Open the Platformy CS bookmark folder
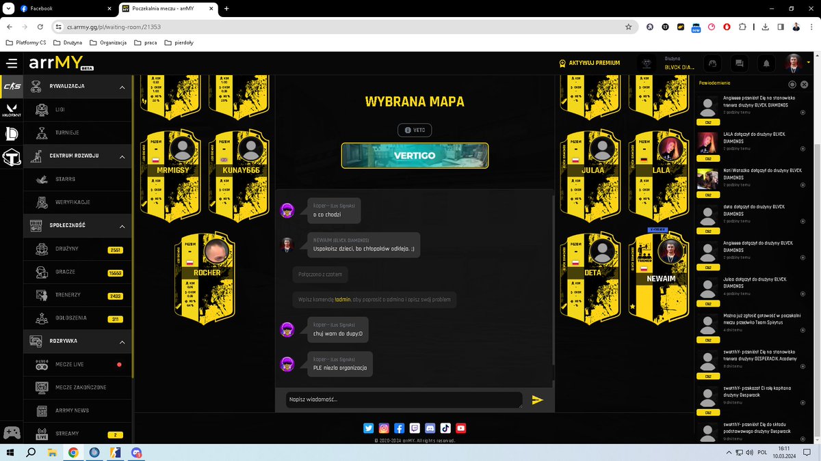 [26, 42]
